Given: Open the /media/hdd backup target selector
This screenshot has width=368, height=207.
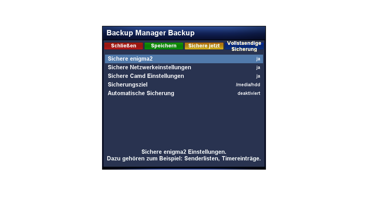Looking at the screenshot, I should click(248, 85).
